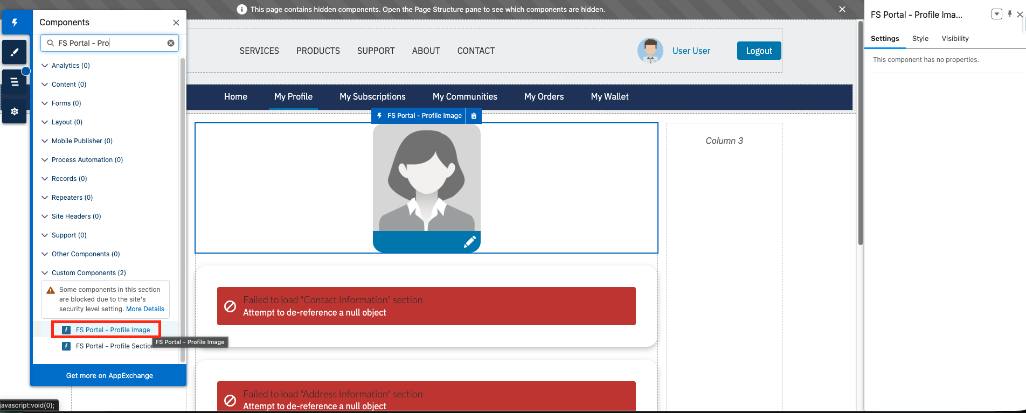Delete the FS Portal - Profile Image component
This screenshot has width=1026, height=413.
(x=474, y=116)
